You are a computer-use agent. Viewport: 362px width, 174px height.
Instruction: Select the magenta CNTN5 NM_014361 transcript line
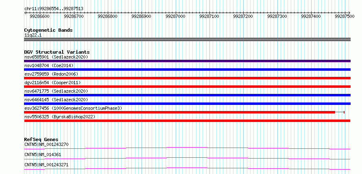coord(187,158)
